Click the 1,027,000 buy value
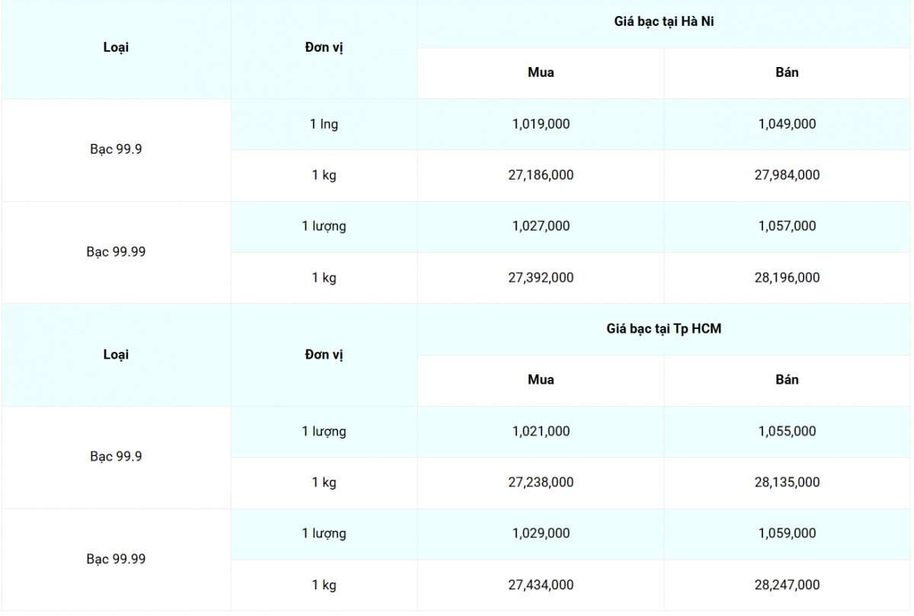This screenshot has height=616, width=914. [541, 226]
